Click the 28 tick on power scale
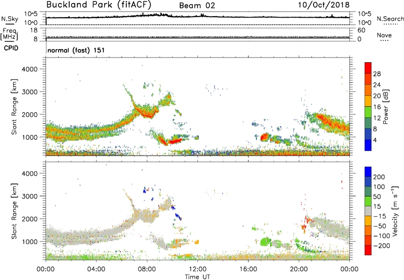 tap(377, 74)
